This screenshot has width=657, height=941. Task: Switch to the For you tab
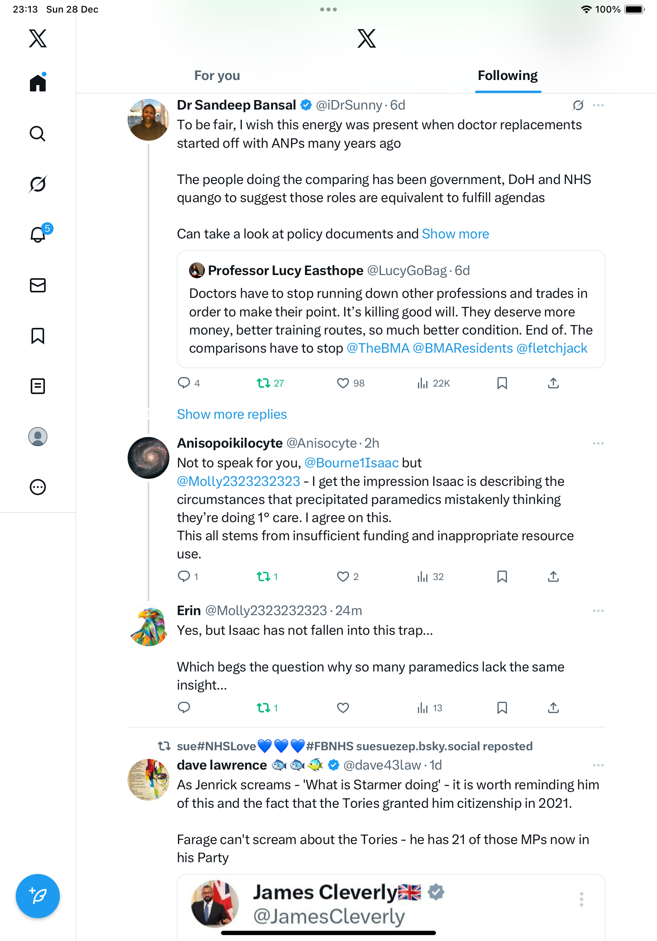pos(217,76)
